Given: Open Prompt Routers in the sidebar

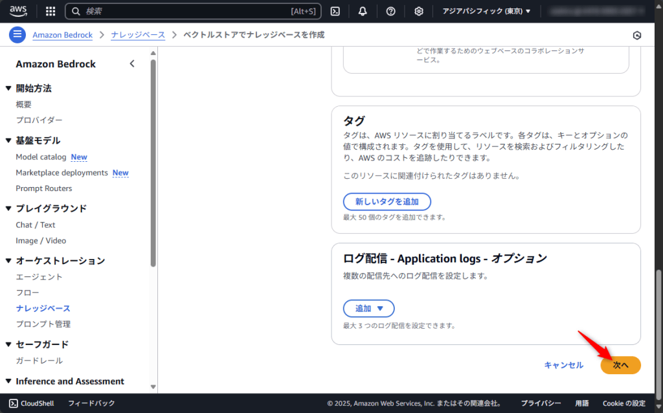Looking at the screenshot, I should tap(44, 188).
